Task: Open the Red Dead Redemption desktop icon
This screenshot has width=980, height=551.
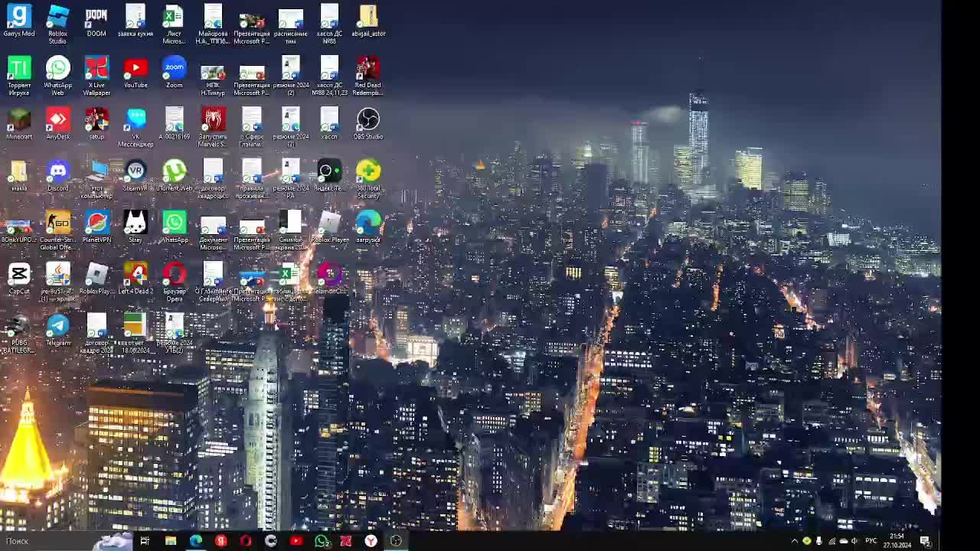Action: (368, 77)
